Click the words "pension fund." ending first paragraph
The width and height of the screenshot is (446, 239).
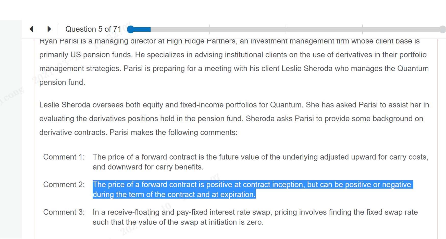pos(62,82)
